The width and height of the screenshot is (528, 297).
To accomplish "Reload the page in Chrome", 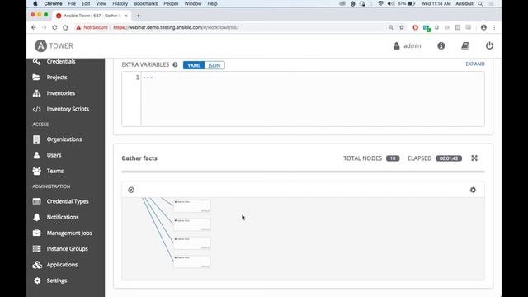I will click(54, 27).
